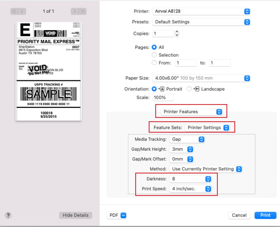This screenshot has height=227, width=280.
Task: Click the portrait orientation icon
Action: tap(162, 89)
